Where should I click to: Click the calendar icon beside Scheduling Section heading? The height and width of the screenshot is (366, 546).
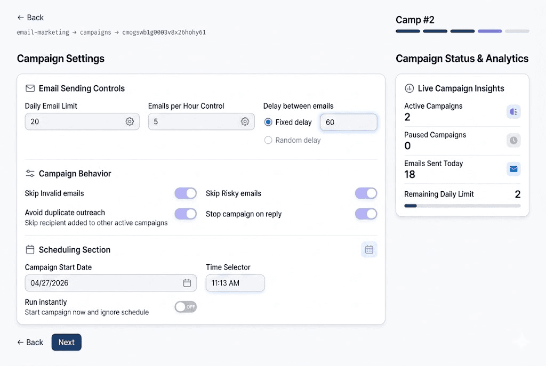30,249
